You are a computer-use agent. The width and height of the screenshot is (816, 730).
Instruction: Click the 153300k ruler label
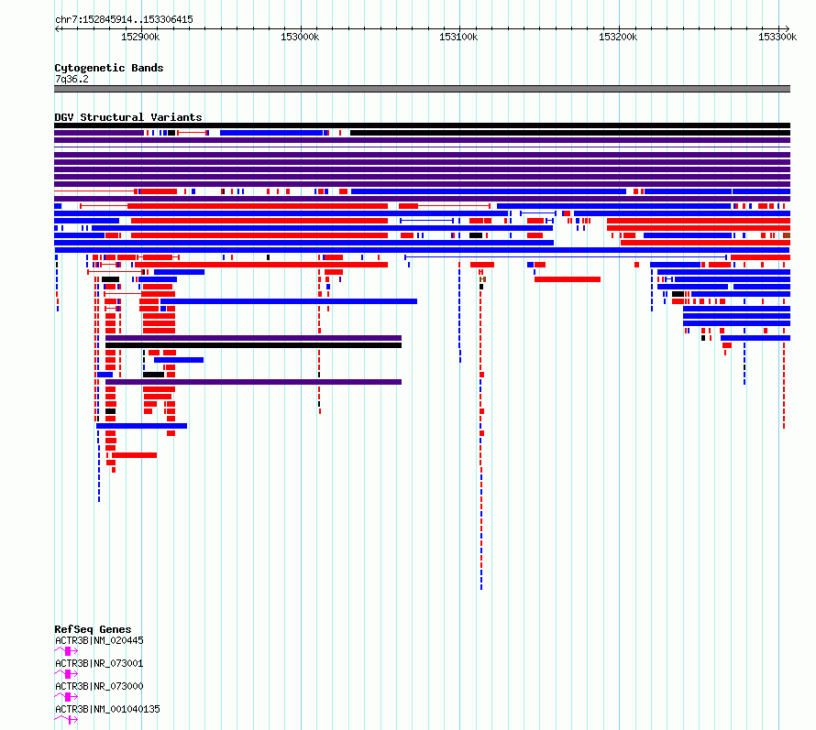[x=777, y=37]
